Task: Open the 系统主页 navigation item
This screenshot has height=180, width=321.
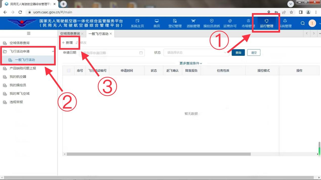Action: pos(137,23)
